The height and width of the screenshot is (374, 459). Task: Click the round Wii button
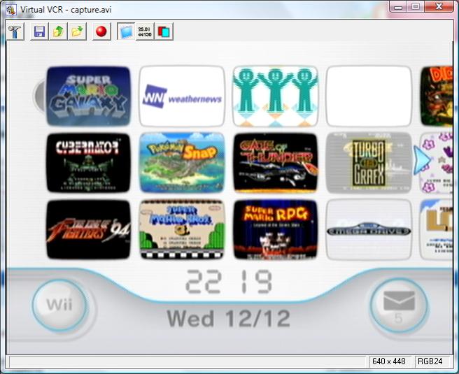pyautogui.click(x=59, y=305)
